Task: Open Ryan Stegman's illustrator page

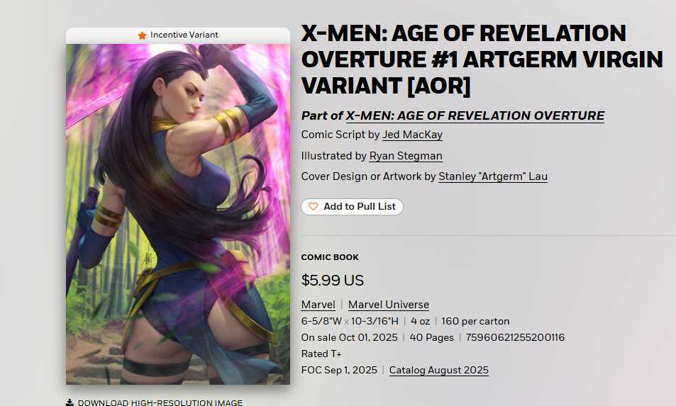Action: (406, 156)
